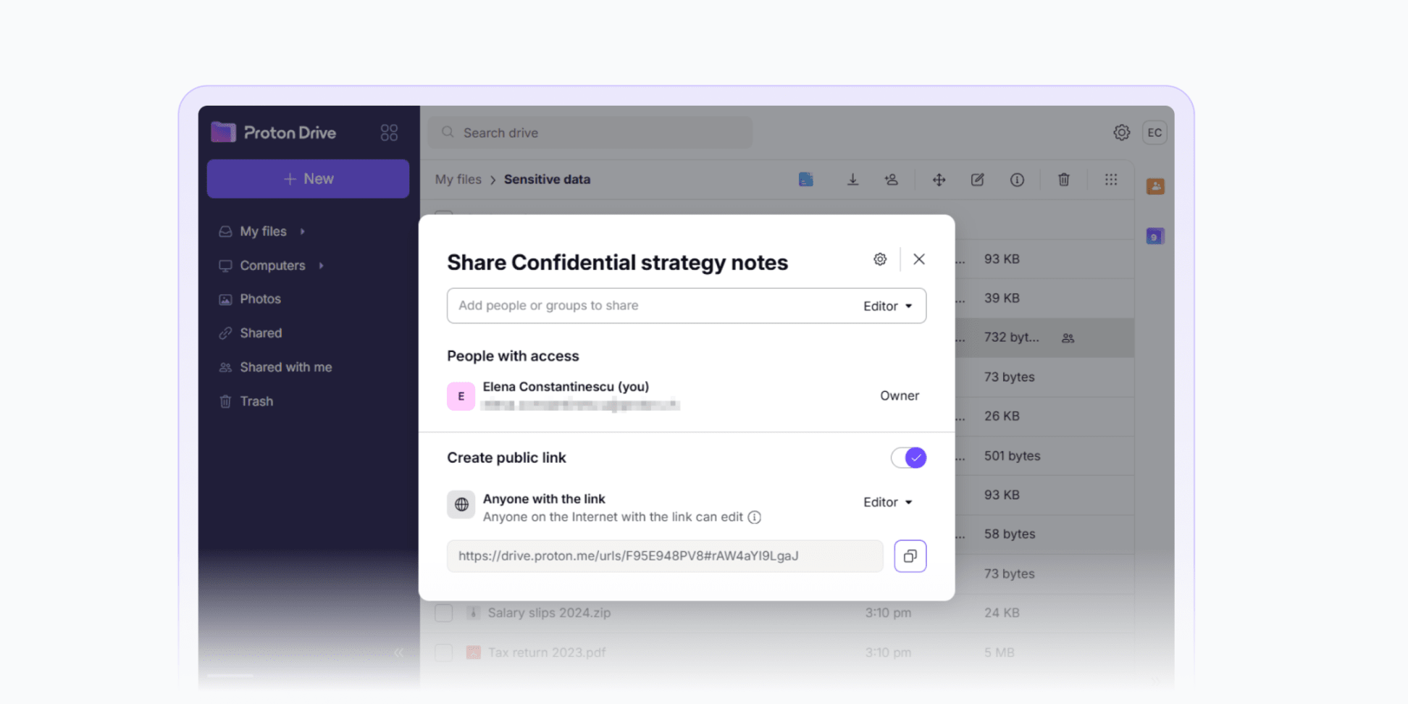
Task: Click the public link URL field
Action: (x=665, y=556)
